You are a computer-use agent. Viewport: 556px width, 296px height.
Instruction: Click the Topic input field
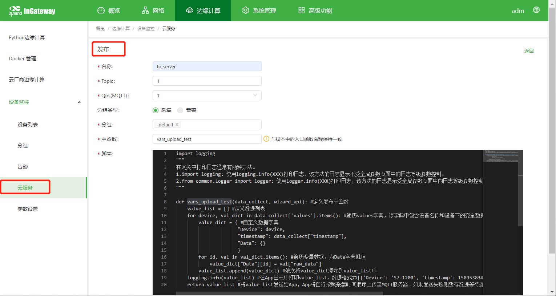coord(207,81)
